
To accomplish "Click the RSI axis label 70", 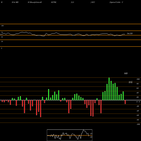I will pos(2,32).
